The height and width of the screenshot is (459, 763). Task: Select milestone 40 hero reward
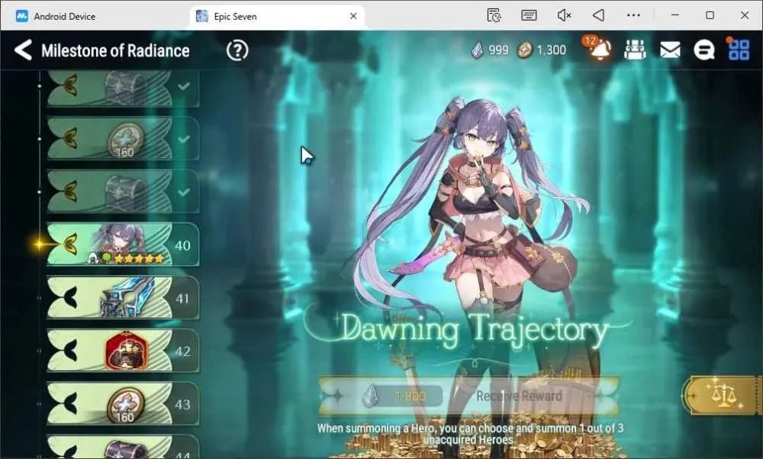coord(123,244)
